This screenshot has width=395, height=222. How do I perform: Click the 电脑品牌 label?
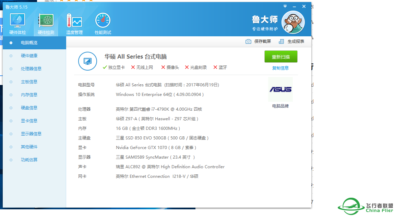pyautogui.click(x=280, y=106)
